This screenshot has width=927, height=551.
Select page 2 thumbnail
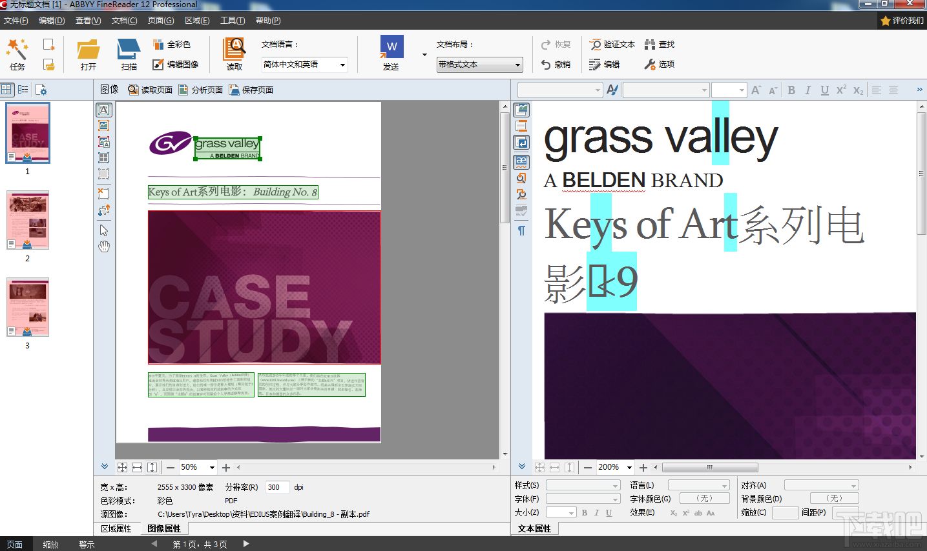pyautogui.click(x=27, y=220)
